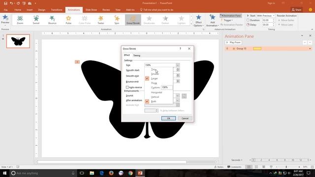The width and height of the screenshot is (315, 177).
Task: Select the Pulse animation effect
Action: (68, 20)
